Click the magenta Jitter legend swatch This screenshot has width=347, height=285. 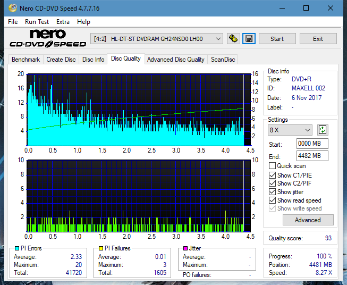(x=185, y=248)
